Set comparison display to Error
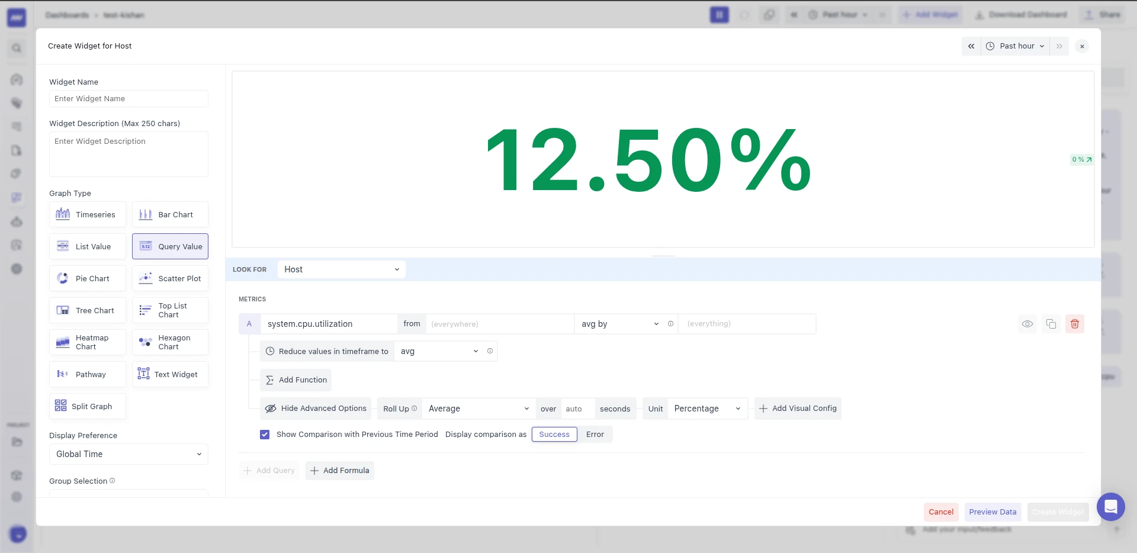 (595, 435)
